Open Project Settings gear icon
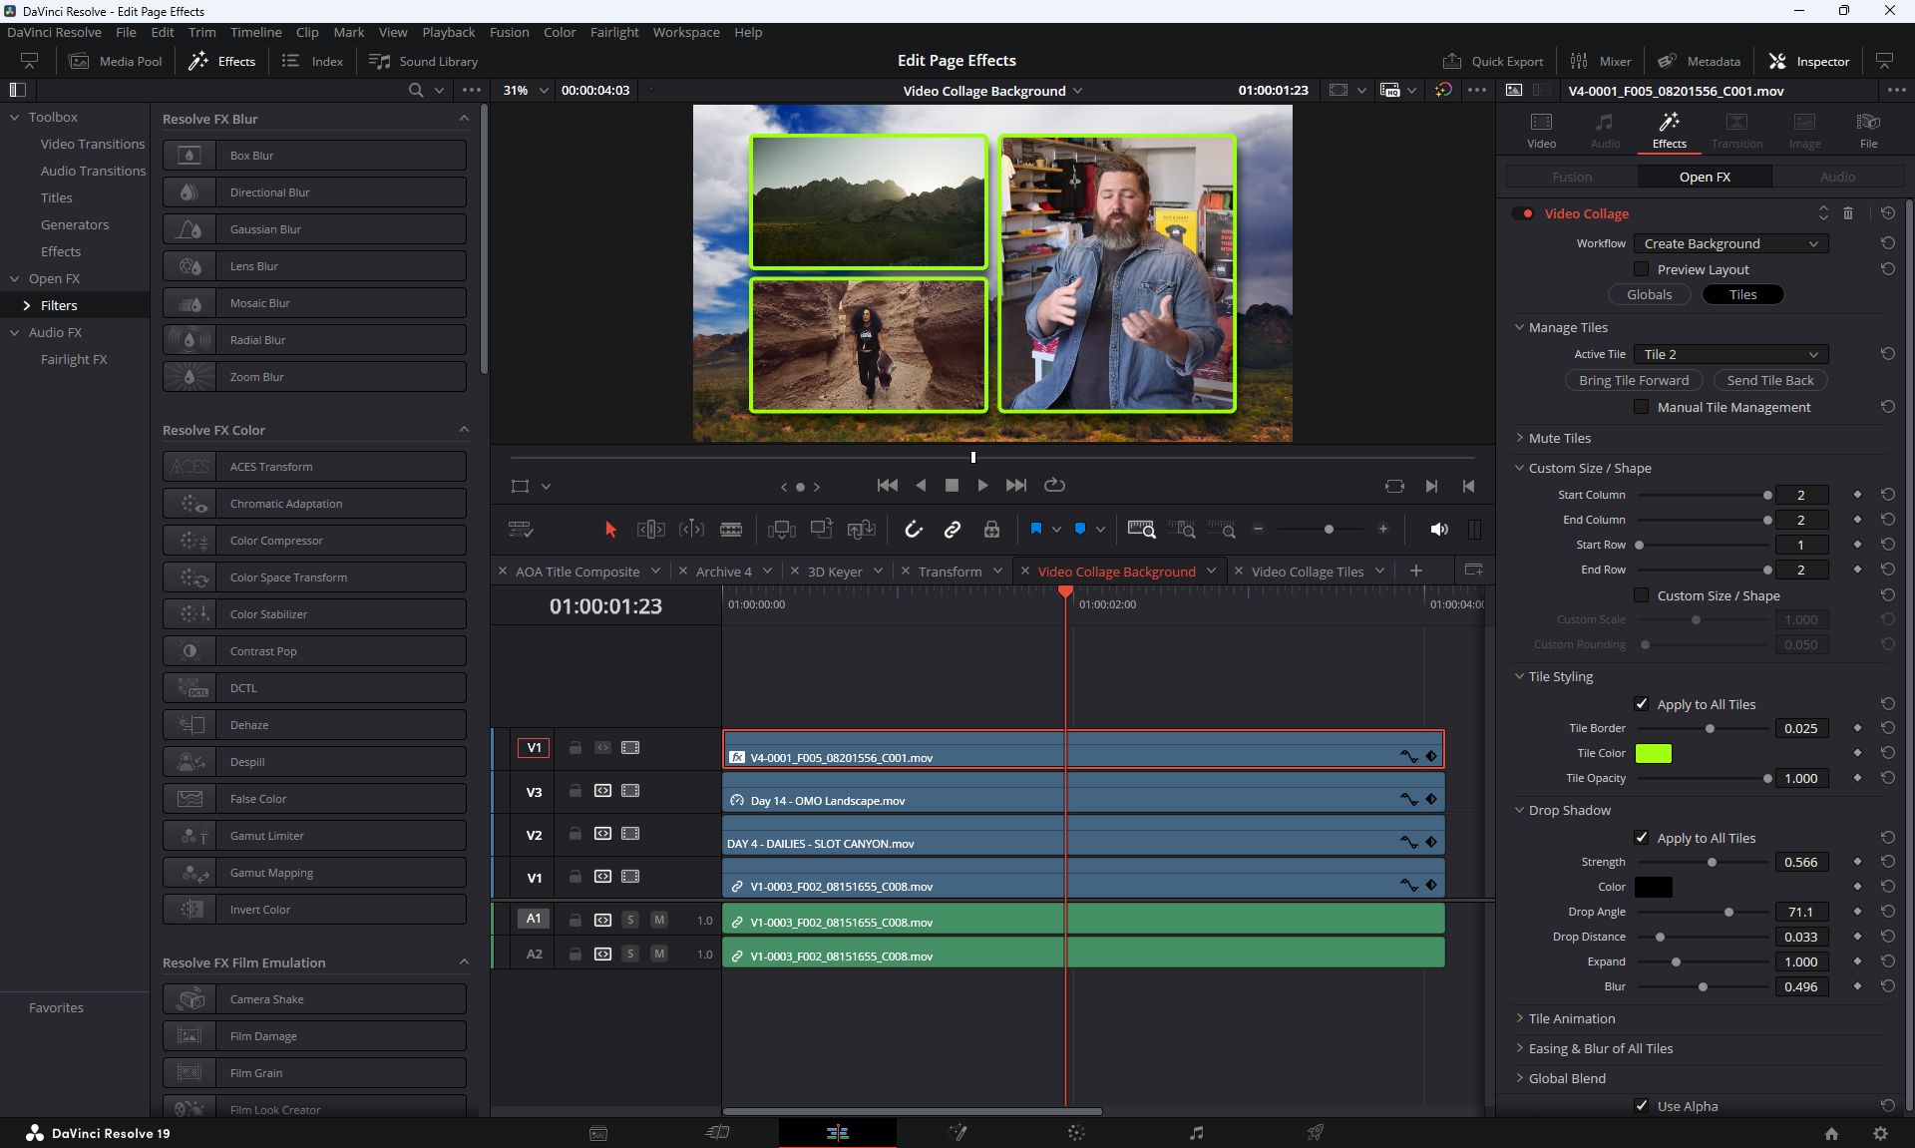This screenshot has width=1915, height=1148. point(1880,1133)
